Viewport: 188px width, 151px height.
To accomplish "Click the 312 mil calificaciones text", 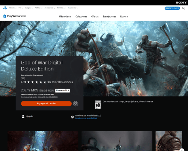I will [60, 82].
